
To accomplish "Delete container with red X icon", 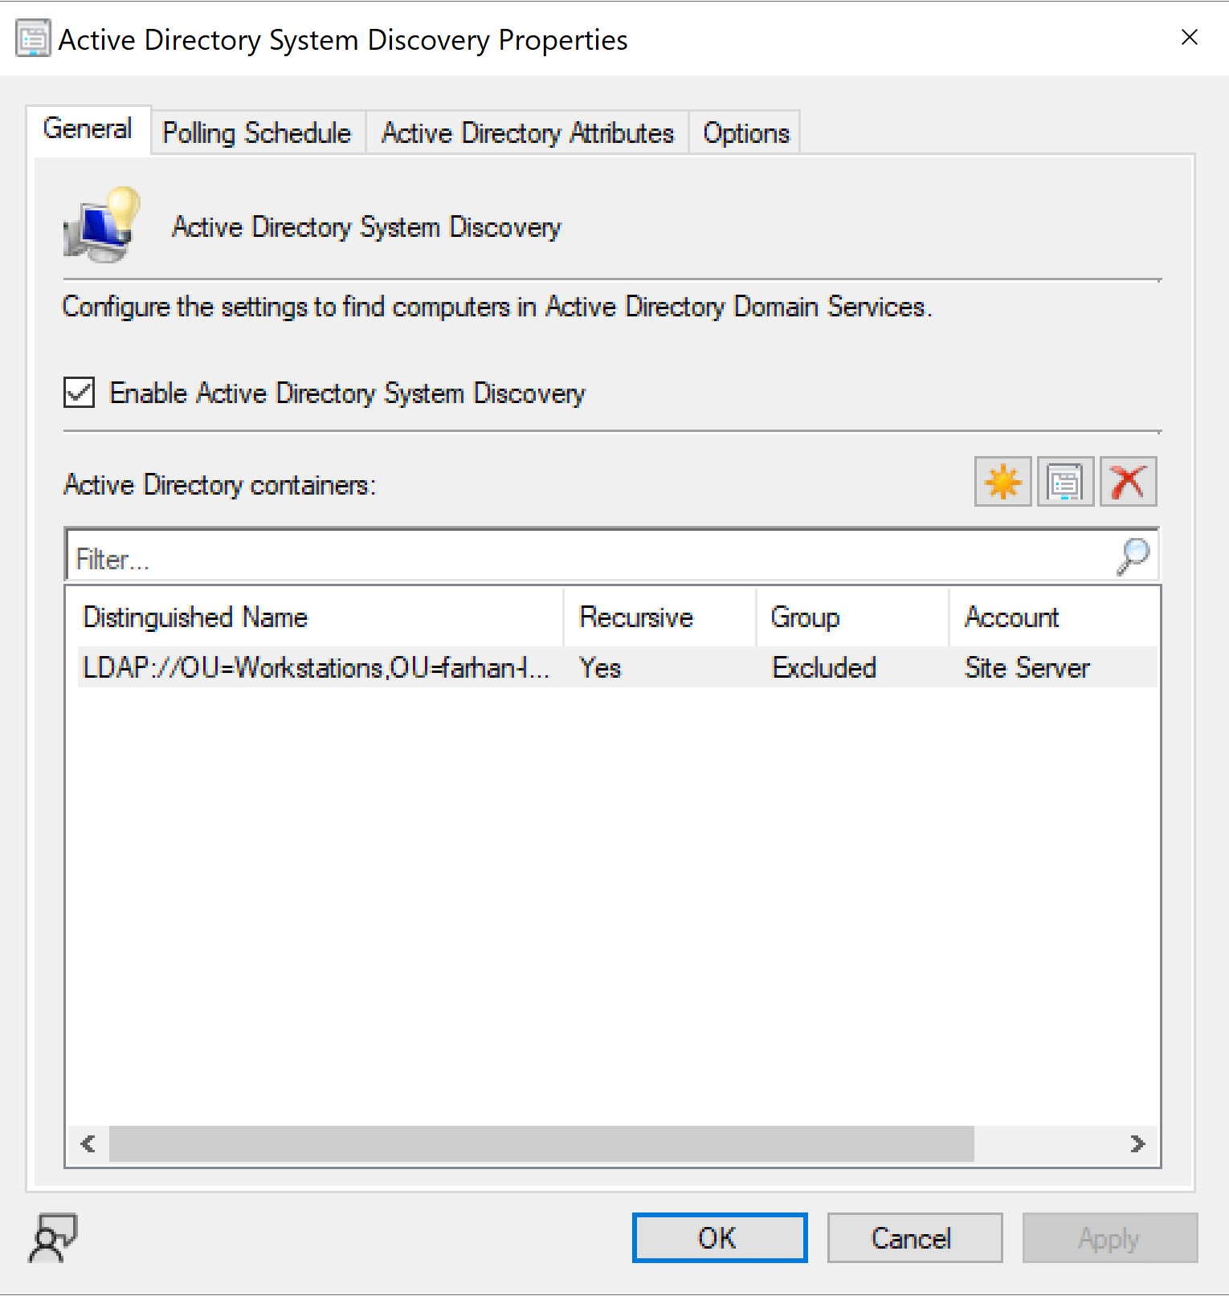I will pyautogui.click(x=1128, y=483).
